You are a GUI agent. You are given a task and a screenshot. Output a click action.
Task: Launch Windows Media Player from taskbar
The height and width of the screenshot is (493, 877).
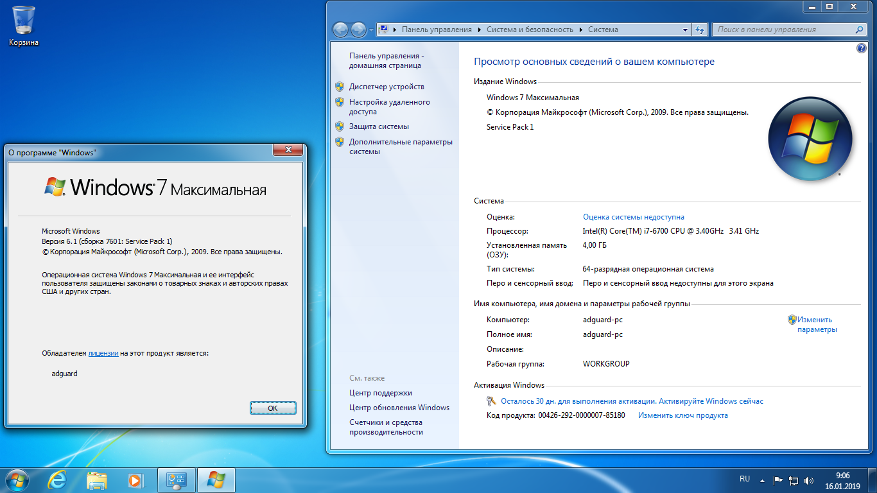pos(135,480)
